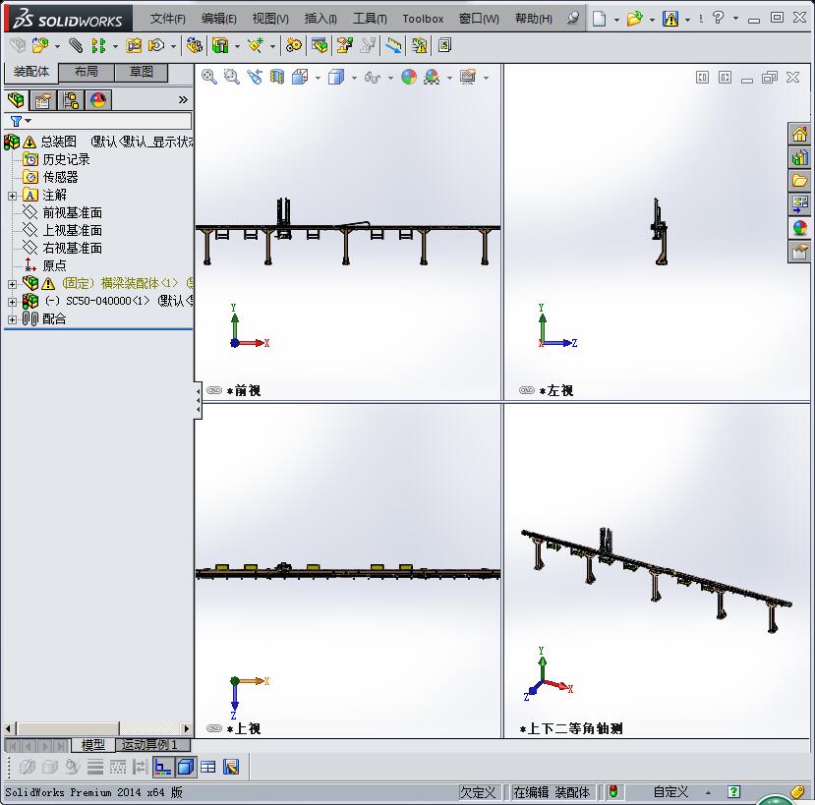815x805 pixels.
Task: Toggle the coordinate axes display button
Action: coord(163,767)
